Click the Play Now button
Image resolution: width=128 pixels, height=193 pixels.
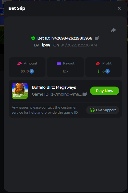(105, 91)
